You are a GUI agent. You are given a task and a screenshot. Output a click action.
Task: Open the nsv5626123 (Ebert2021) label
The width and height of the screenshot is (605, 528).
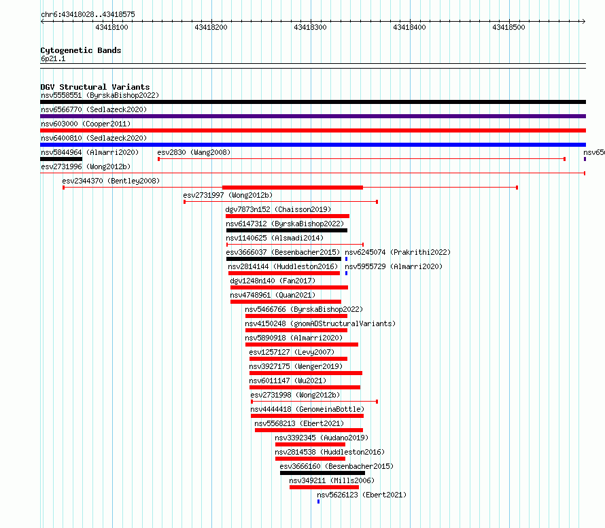(x=362, y=495)
